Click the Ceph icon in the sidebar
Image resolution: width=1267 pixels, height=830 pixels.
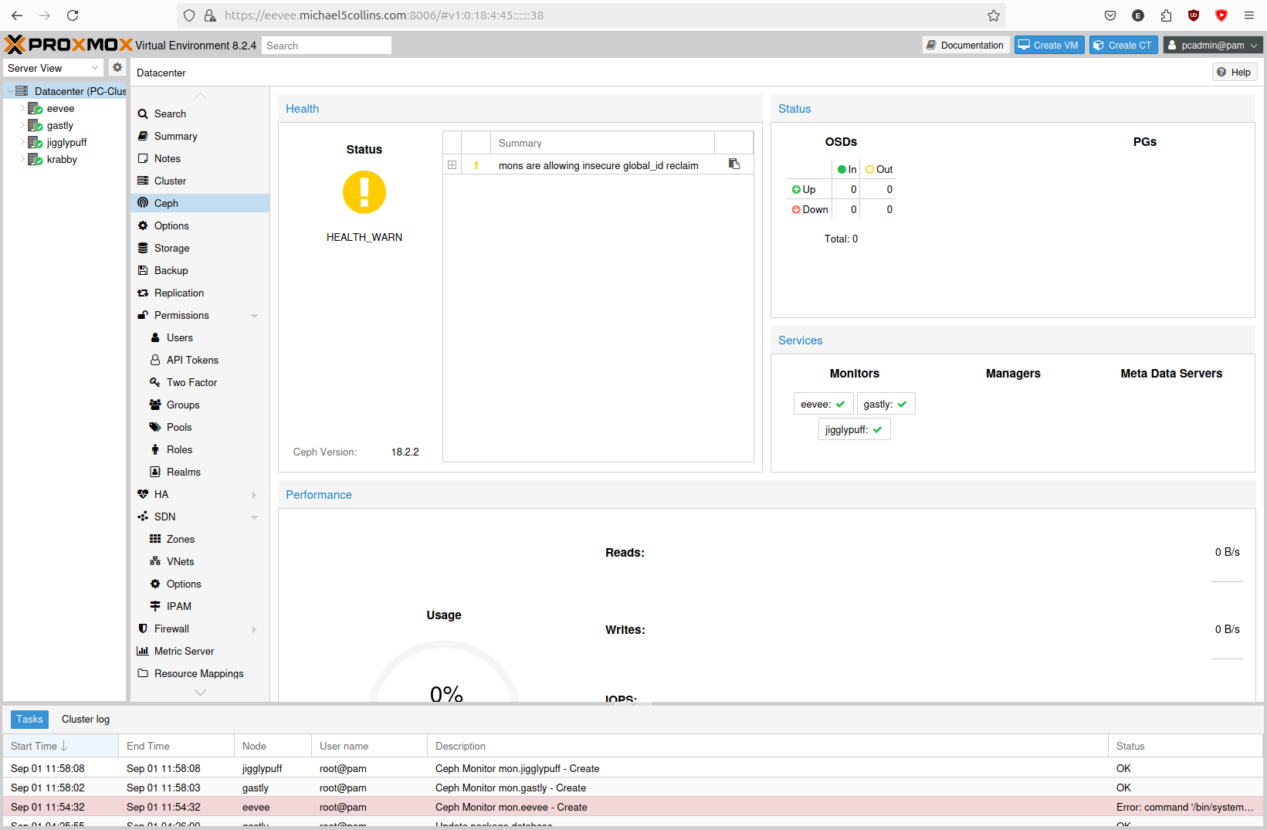(143, 203)
